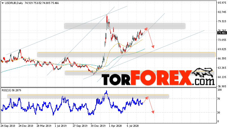This screenshot has width=228, height=129.
Task: Select the 27 Sep 2019 date label
Action: coord(80,126)
